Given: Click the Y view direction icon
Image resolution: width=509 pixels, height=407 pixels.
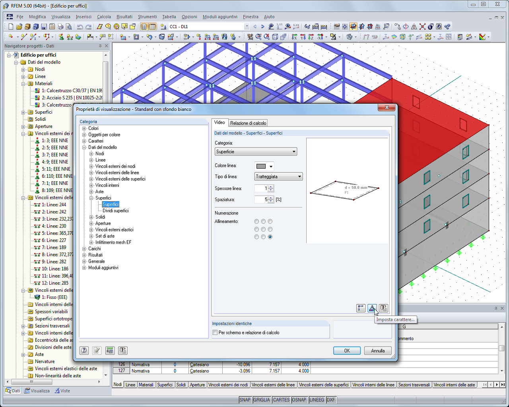Looking at the screenshot, I should pos(303,37).
